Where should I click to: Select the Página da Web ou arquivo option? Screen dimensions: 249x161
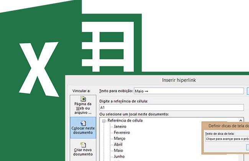click(83, 105)
